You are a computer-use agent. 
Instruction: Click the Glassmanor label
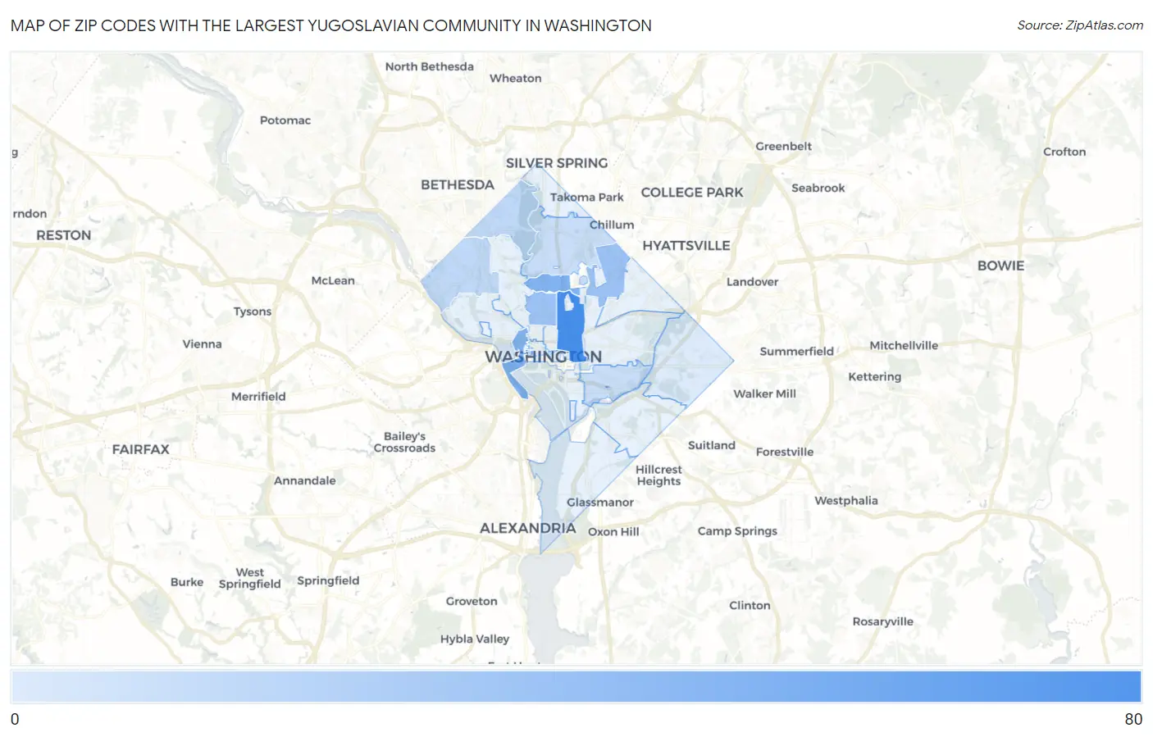600,503
